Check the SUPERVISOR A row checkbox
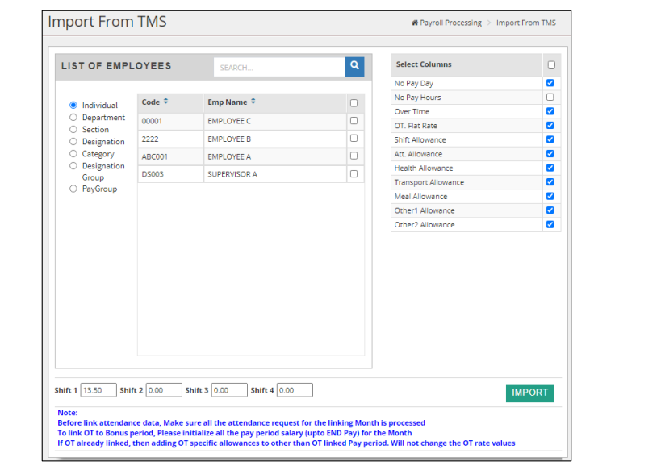This screenshot has height=470, width=661. tap(354, 173)
